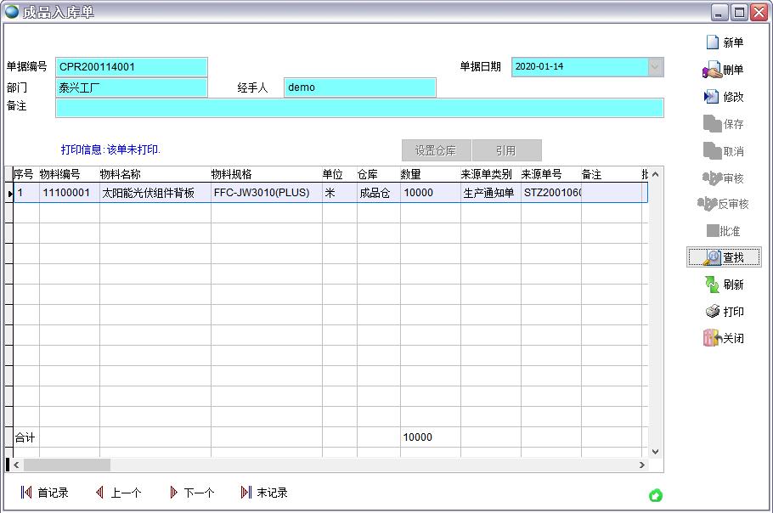
Task: Click the 打印 (Print) icon
Action: click(x=712, y=312)
